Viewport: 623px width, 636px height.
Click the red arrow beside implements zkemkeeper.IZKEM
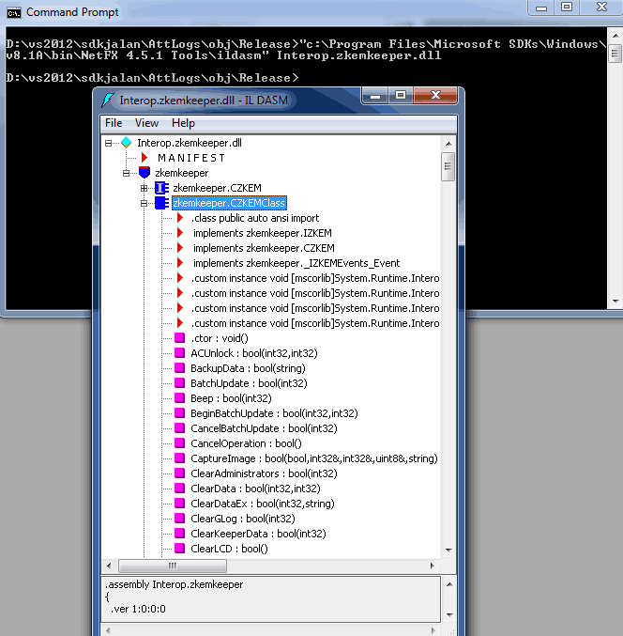pos(180,233)
